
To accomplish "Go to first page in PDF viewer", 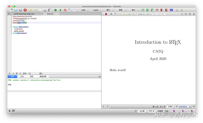I will pos(129,14).
